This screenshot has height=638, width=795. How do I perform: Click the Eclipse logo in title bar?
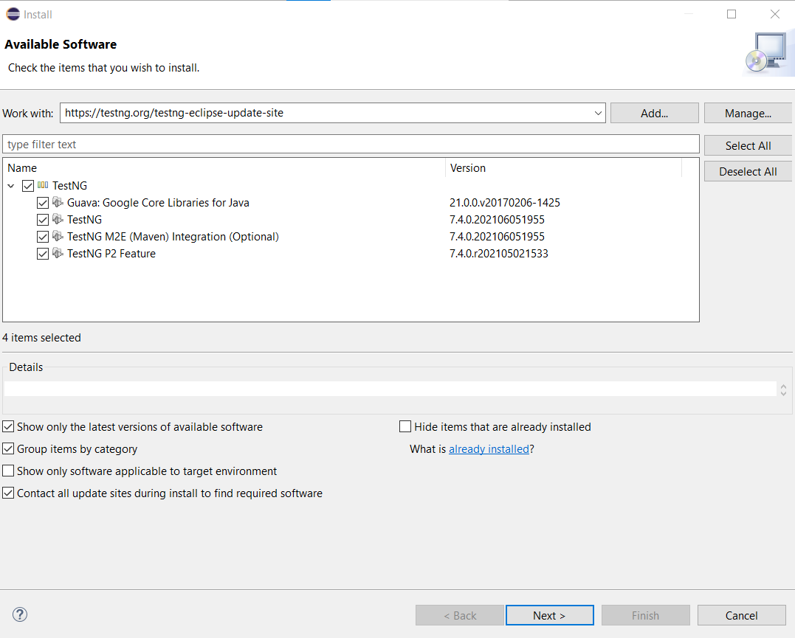pos(13,14)
